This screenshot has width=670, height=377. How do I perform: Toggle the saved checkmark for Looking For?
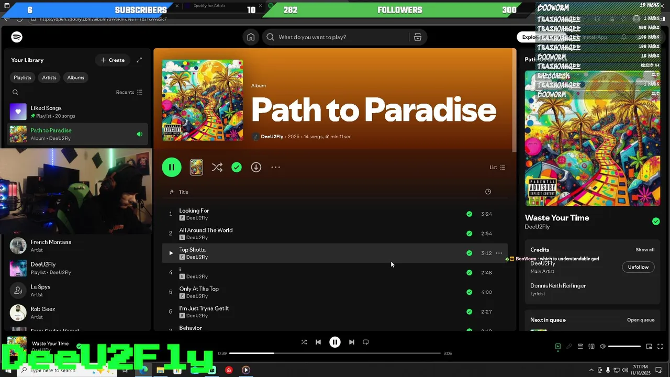[469, 214]
